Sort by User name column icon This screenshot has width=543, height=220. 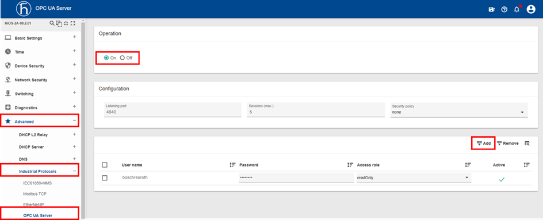point(232,165)
